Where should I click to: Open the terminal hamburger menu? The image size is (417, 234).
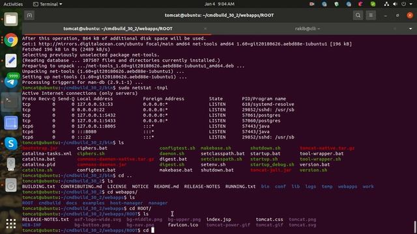point(371,16)
